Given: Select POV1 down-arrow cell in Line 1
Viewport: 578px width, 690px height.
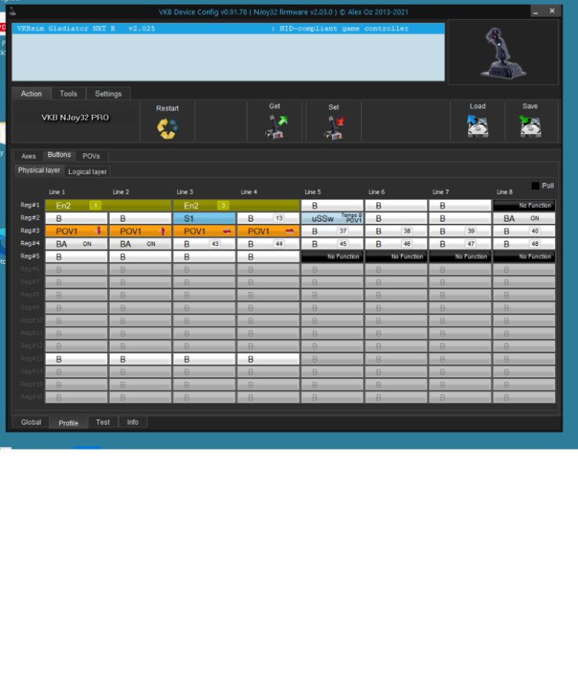Looking at the screenshot, I should point(76,231).
